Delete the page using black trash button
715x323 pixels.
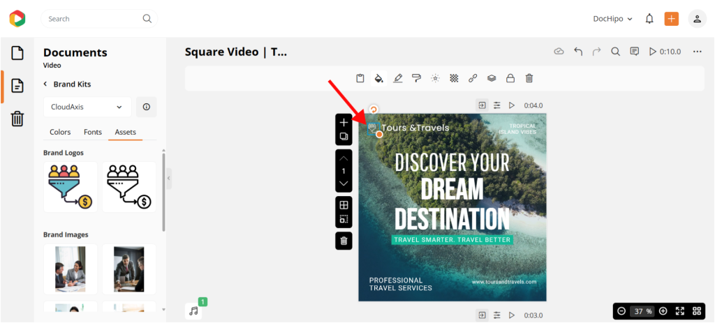[x=344, y=241]
